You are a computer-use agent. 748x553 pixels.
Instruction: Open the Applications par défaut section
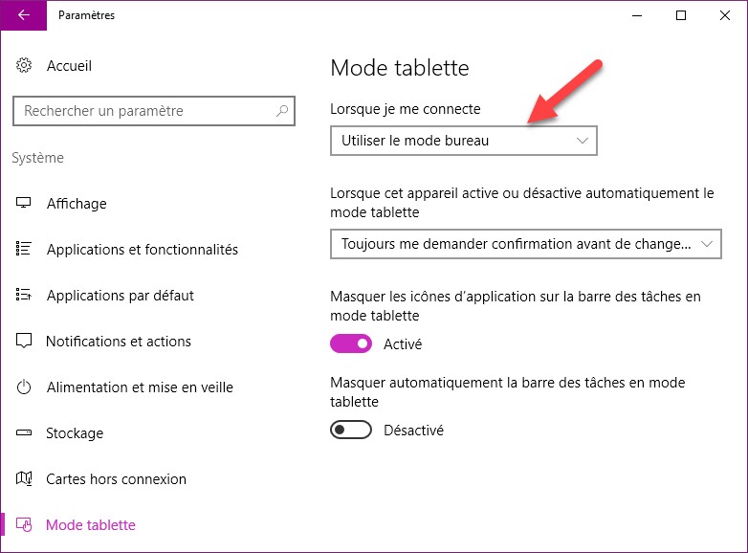tap(120, 296)
